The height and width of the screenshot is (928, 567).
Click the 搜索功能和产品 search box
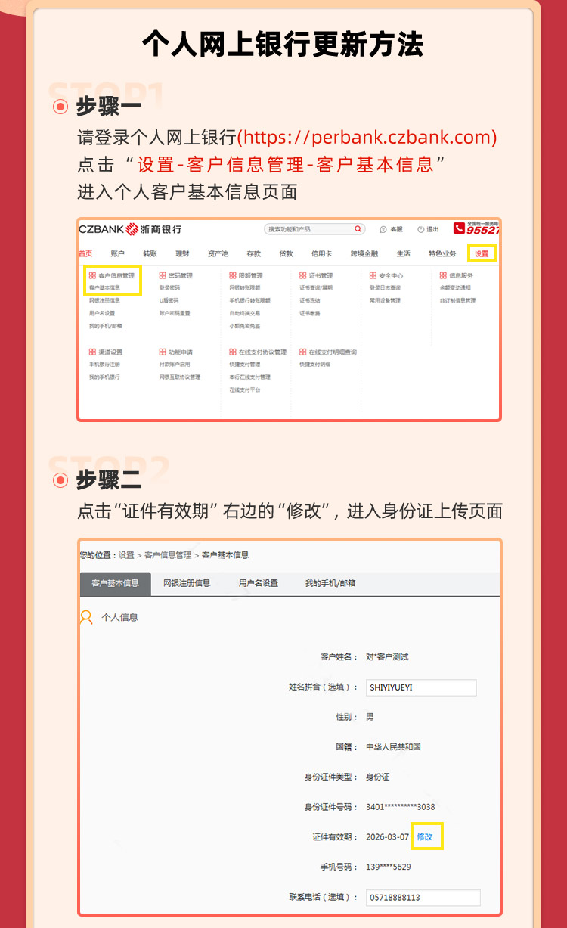308,229
